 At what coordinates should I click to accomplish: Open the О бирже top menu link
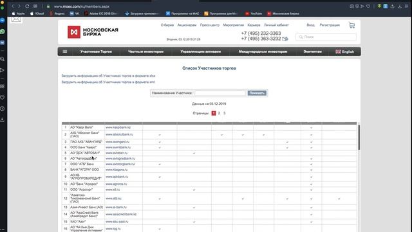[x=167, y=25]
